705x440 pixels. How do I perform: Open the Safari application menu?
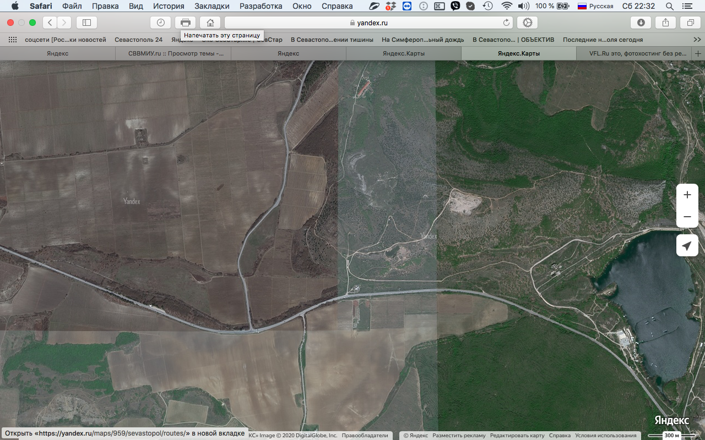point(41,6)
